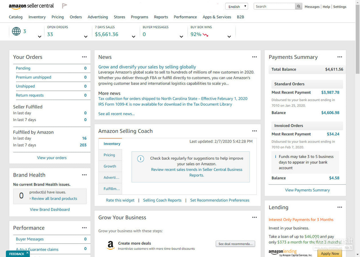Click Rate this widget link
This screenshot has width=360, height=257.
point(120,200)
